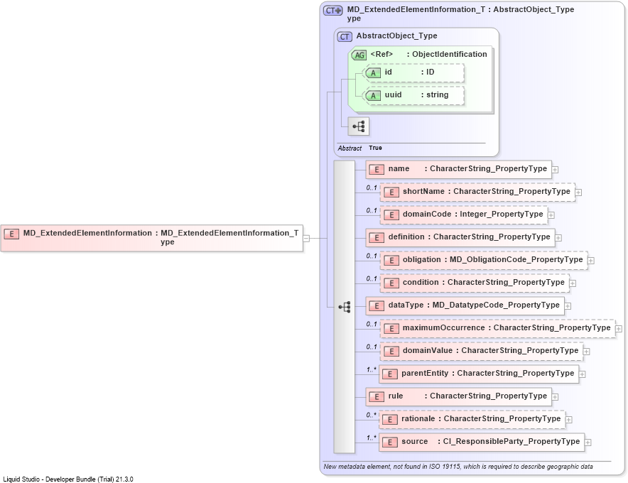
Task: Click the E icon of MD_ExtendedElementInformation root element
Action: click(x=11, y=234)
